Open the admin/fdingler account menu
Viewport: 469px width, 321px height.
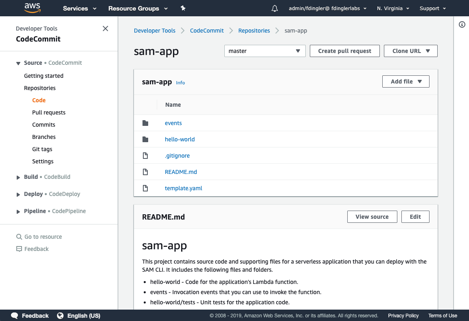point(327,9)
